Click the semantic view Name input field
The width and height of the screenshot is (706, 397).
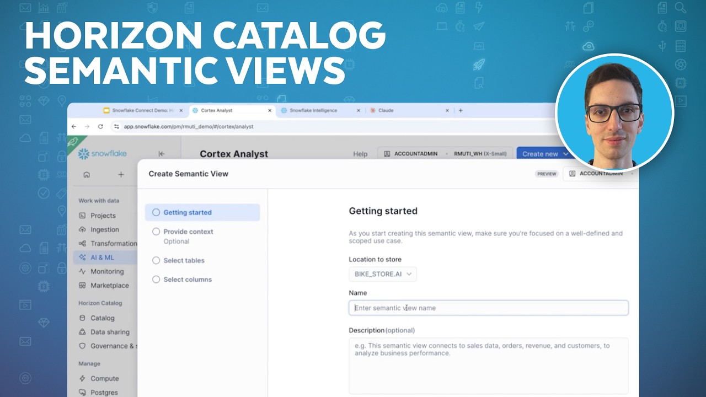[488, 308]
